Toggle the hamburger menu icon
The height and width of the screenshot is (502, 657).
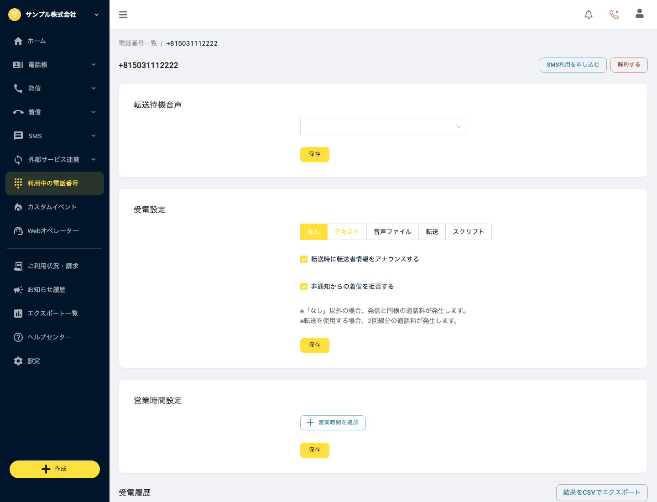123,15
